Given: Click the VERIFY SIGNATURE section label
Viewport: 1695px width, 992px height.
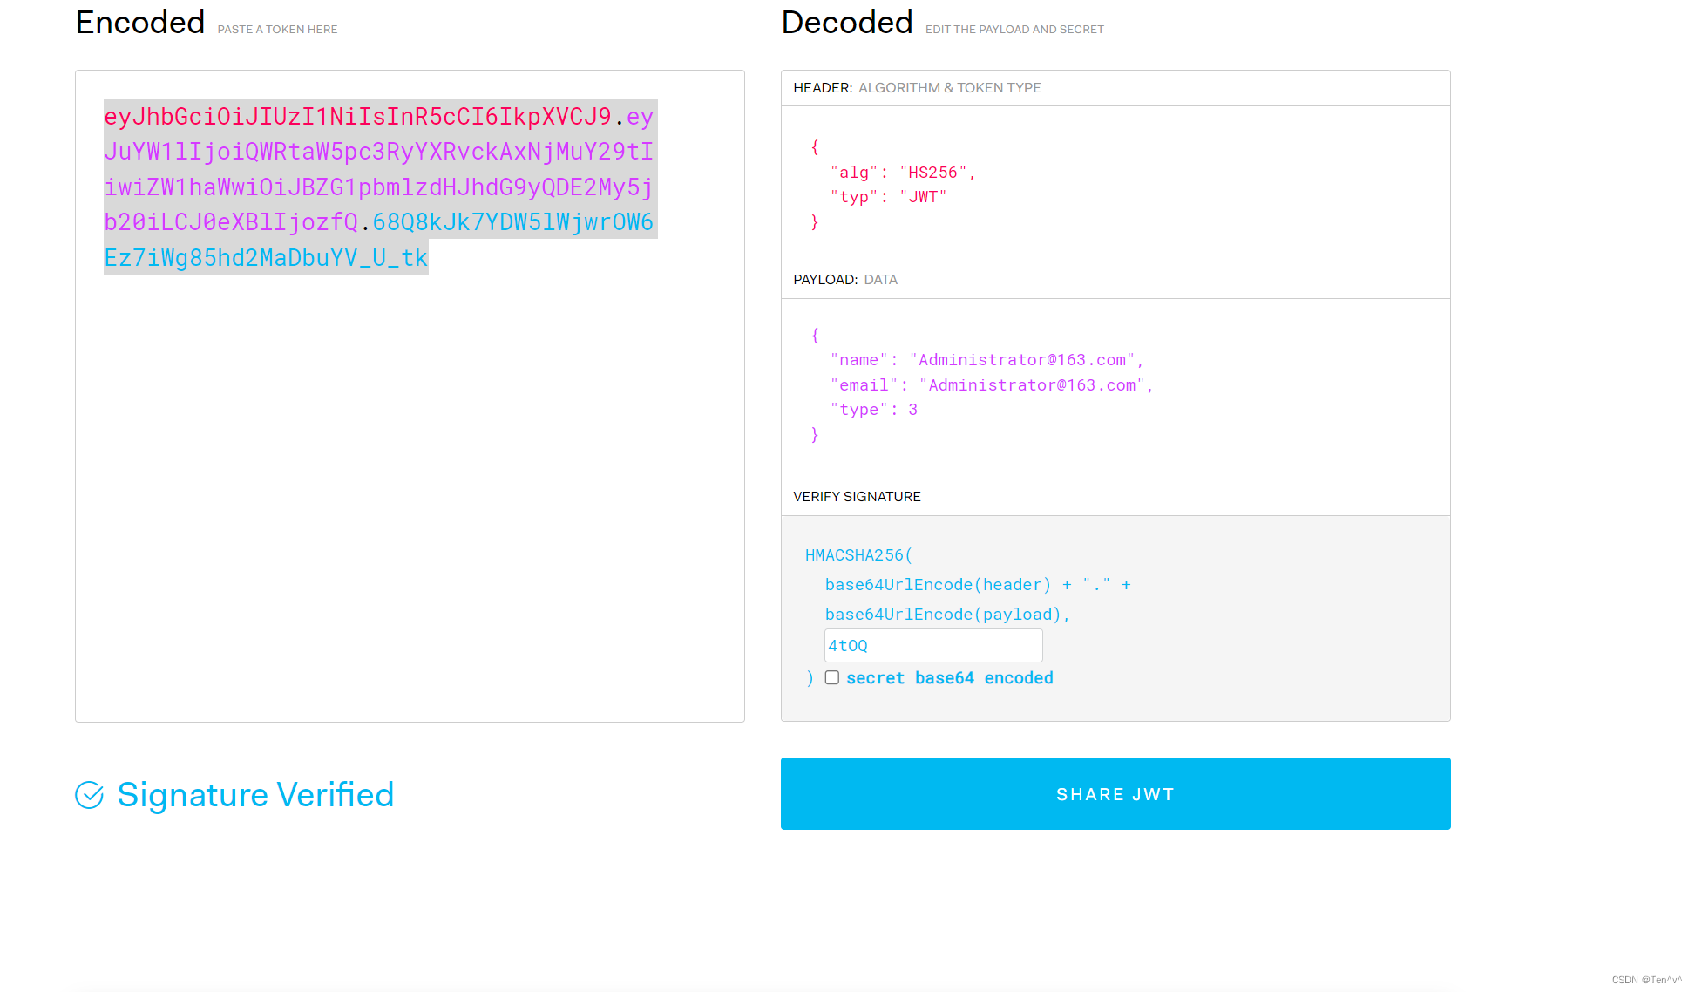Looking at the screenshot, I should pos(857,497).
